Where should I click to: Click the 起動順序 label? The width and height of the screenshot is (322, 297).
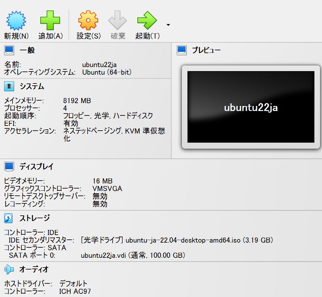20,116
